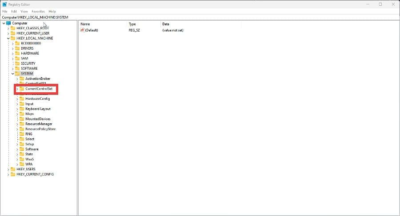Click the RNG folder icon
The width and height of the screenshot is (400, 216).
(x=22, y=134)
